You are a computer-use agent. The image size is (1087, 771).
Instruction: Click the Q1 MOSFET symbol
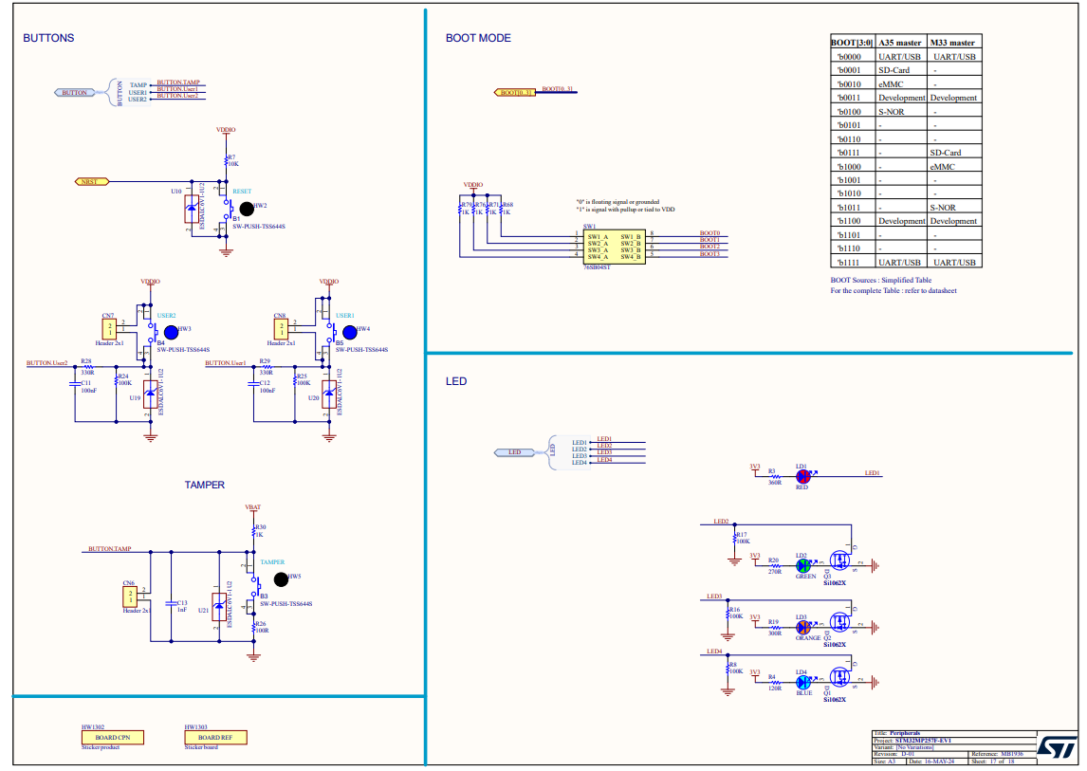click(x=840, y=677)
